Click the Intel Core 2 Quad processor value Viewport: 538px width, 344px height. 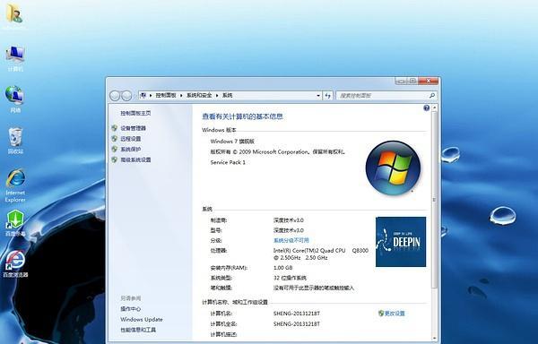[321, 254]
